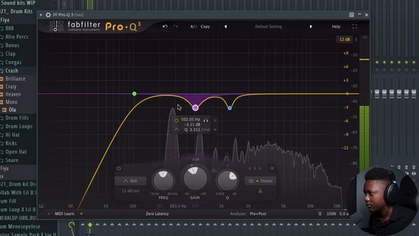Select the Ola sample
The image size is (419, 236).
(x=12, y=109)
